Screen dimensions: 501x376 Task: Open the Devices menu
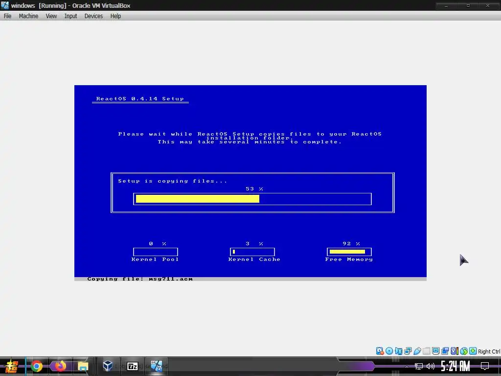click(93, 16)
